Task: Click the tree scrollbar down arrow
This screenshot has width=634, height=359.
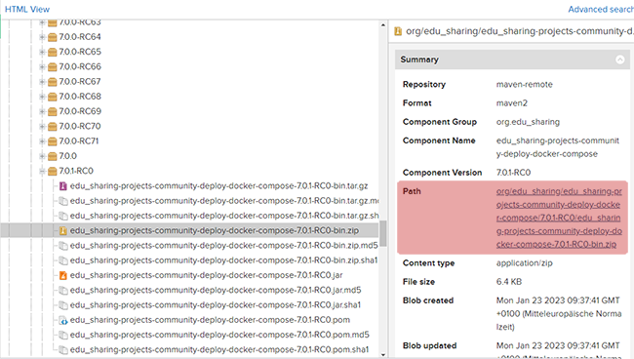Action: [x=383, y=354]
